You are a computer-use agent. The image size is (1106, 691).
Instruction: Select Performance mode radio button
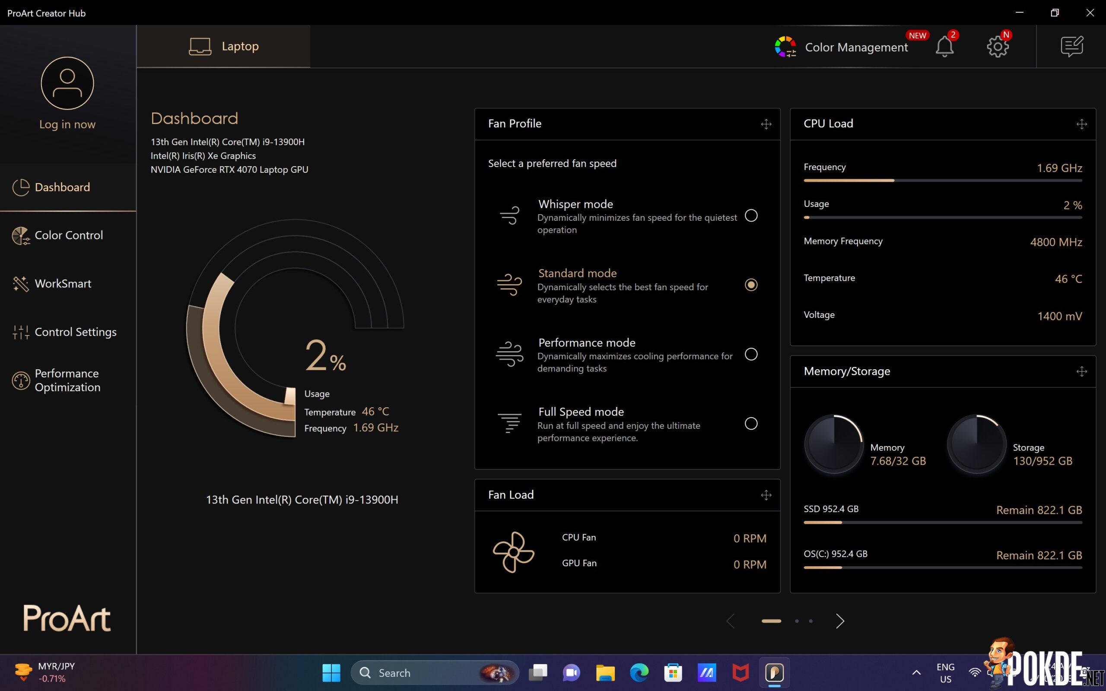[x=751, y=354]
